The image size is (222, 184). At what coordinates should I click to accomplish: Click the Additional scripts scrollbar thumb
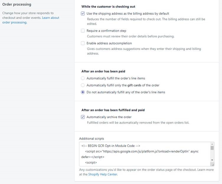pyautogui.click(x=212, y=148)
